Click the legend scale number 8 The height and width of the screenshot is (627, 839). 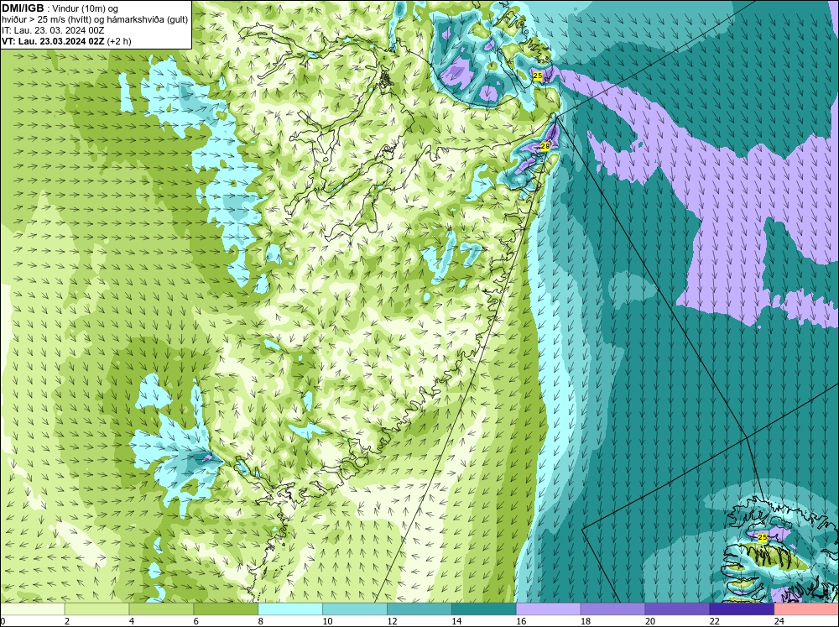pyautogui.click(x=261, y=621)
